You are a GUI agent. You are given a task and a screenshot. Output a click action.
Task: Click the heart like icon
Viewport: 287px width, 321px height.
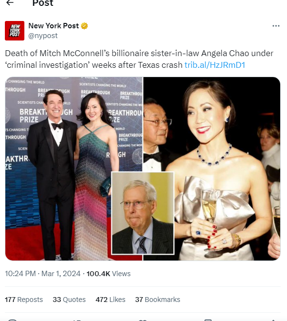click(x=142, y=320)
